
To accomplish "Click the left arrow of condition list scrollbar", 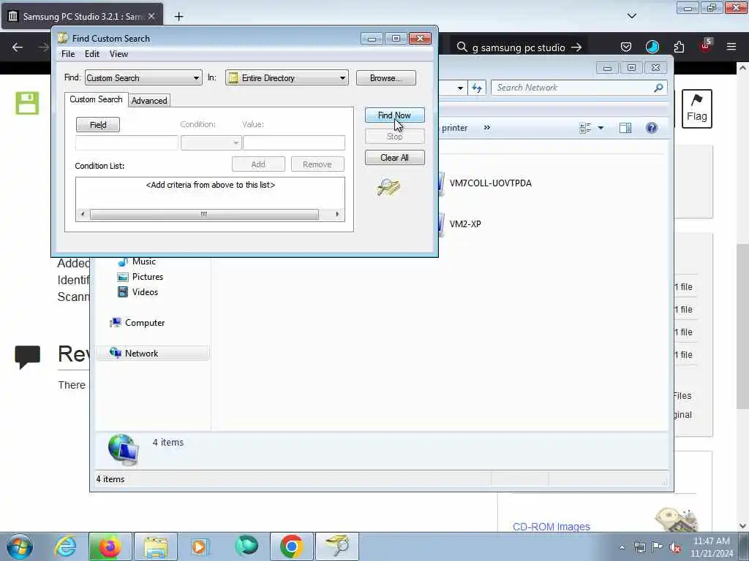I will pyautogui.click(x=83, y=214).
